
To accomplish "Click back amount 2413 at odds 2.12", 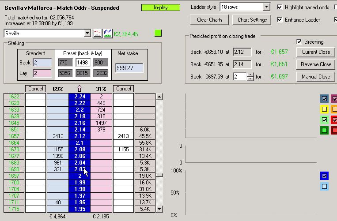I will [x=58, y=136].
